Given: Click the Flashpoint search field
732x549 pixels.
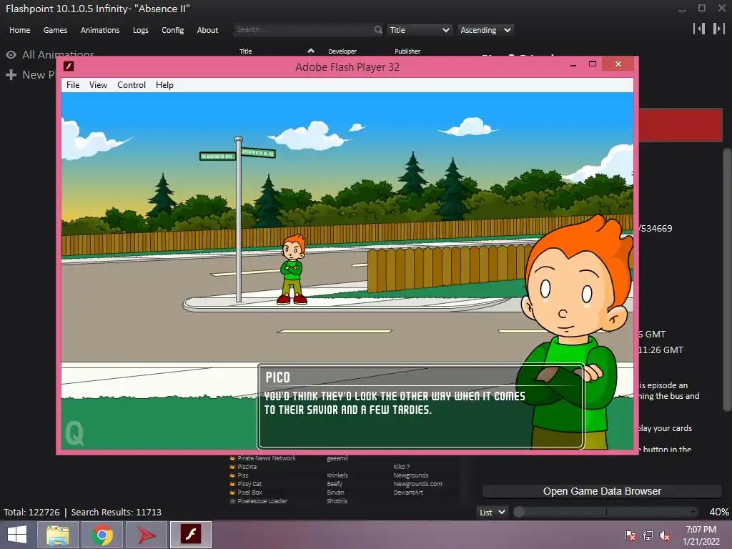Looking at the screenshot, I should pos(303,29).
